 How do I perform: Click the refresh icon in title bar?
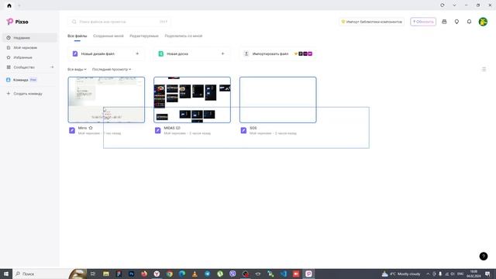(443, 5)
